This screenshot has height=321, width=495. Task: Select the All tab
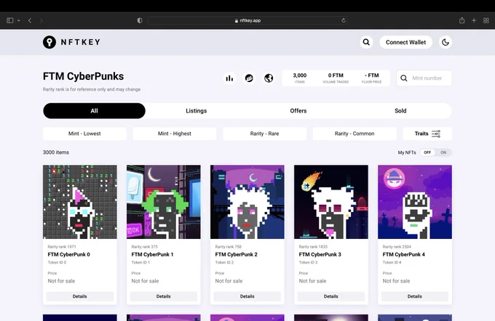pyautogui.click(x=94, y=111)
